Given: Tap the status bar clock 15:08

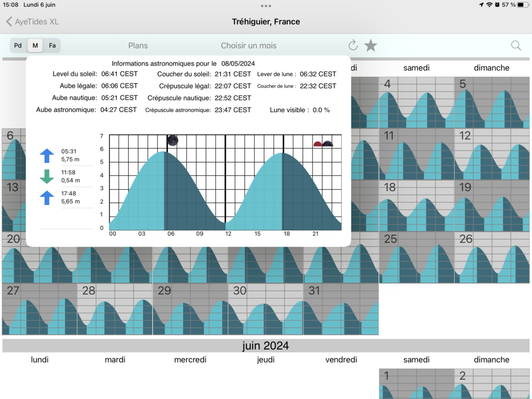Looking at the screenshot, I should point(10,5).
